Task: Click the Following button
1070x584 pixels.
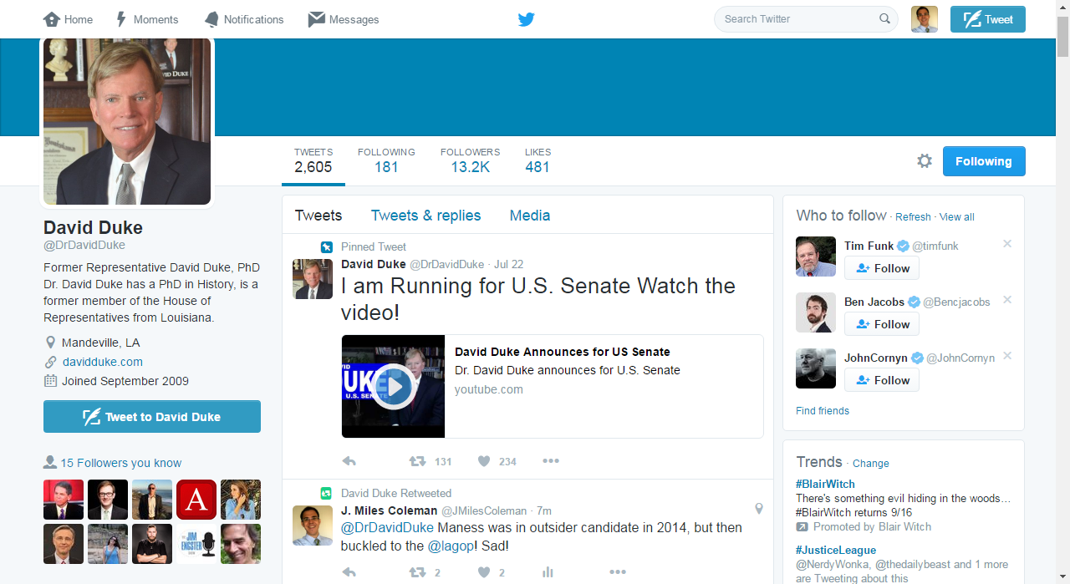Action: (x=984, y=161)
